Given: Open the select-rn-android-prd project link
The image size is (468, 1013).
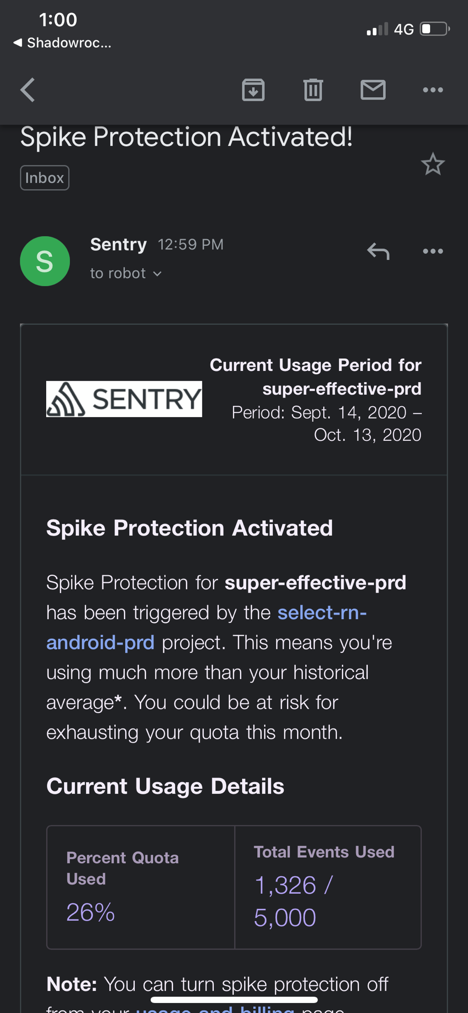Looking at the screenshot, I should [x=321, y=613].
